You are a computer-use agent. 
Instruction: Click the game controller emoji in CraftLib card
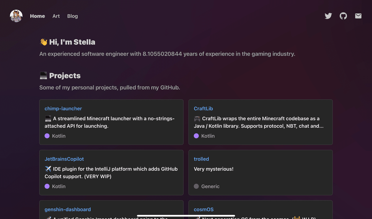click(x=197, y=119)
